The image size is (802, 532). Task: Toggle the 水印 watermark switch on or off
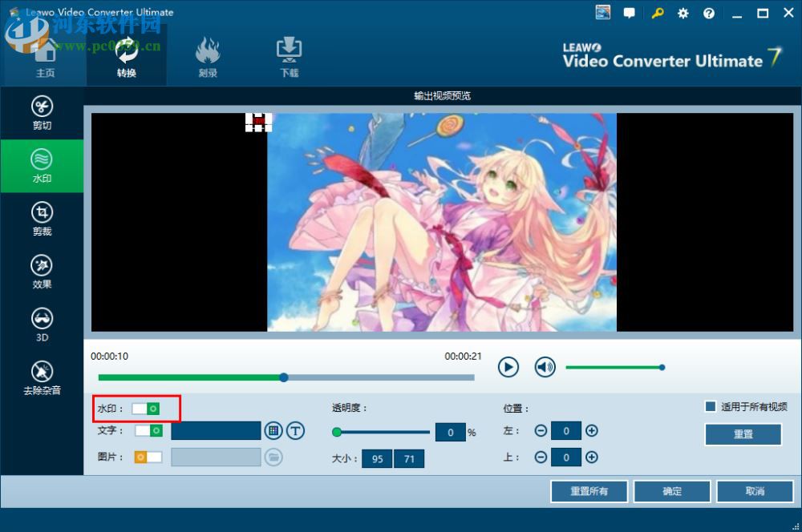[x=144, y=408]
